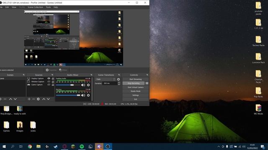268x150 pixels.
Task: Pop out the Scene Transitions dock
Action: pos(119,75)
